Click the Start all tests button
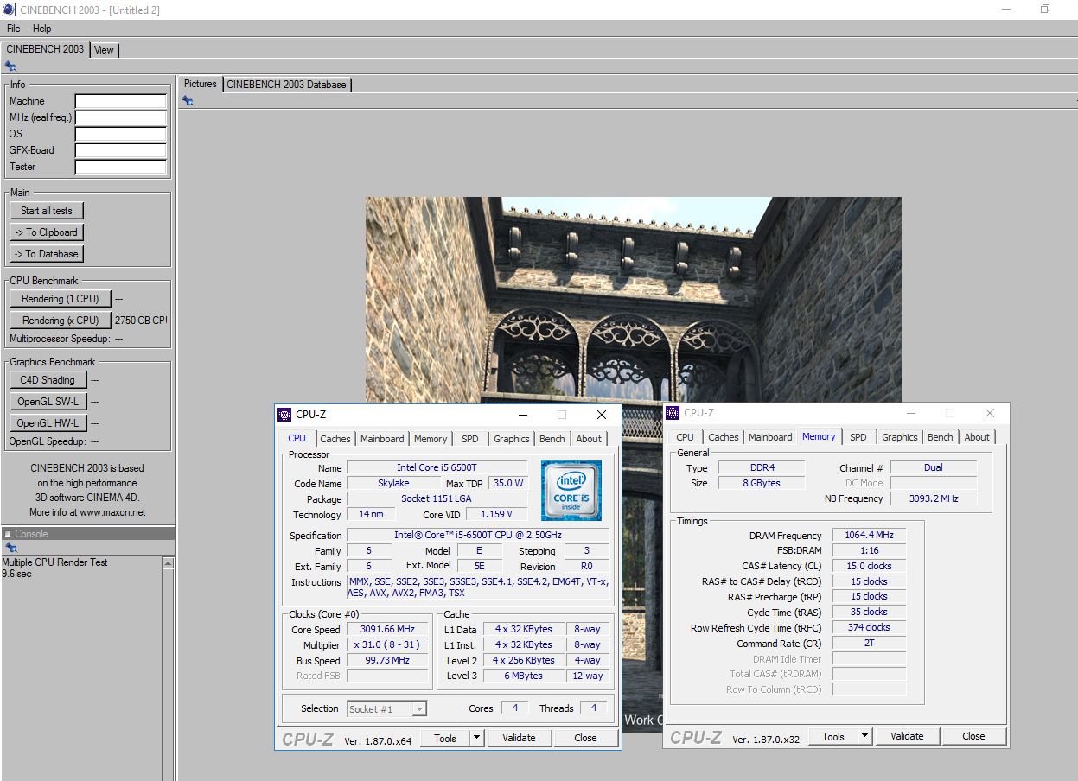This screenshot has height=781, width=1078. pos(47,211)
